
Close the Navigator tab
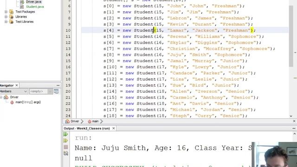pos(17,85)
